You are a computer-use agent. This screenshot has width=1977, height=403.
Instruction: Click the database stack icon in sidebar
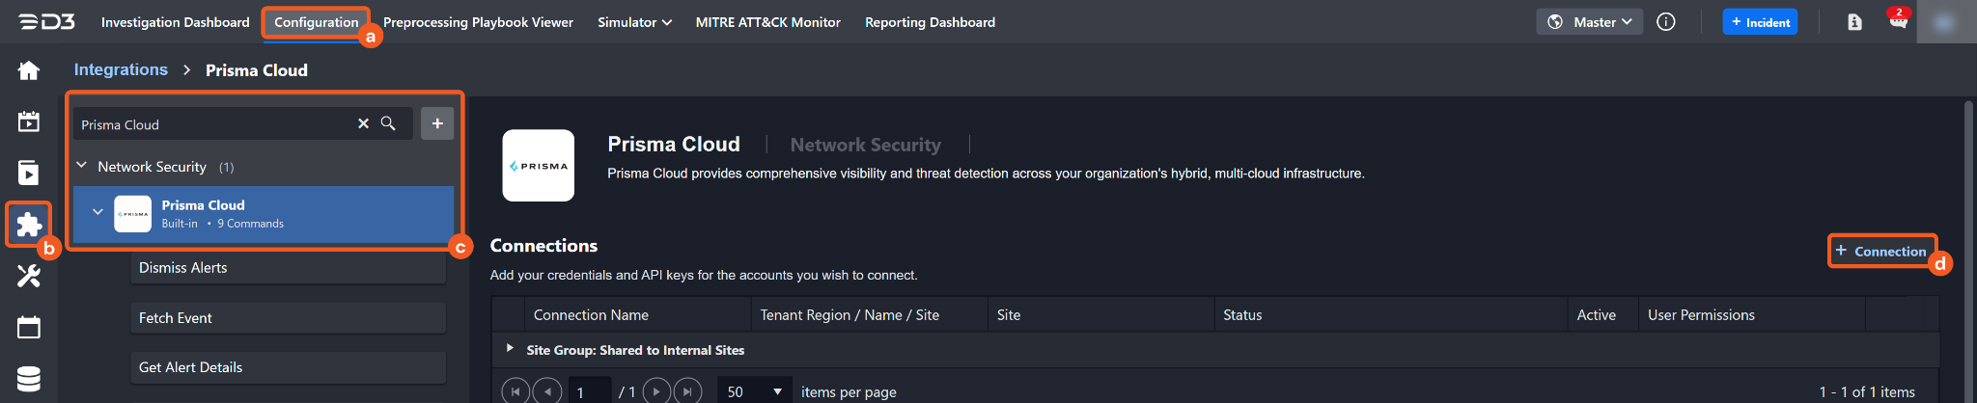tap(29, 379)
